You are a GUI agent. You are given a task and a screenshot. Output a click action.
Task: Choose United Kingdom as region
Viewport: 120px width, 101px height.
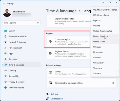coord(105,36)
